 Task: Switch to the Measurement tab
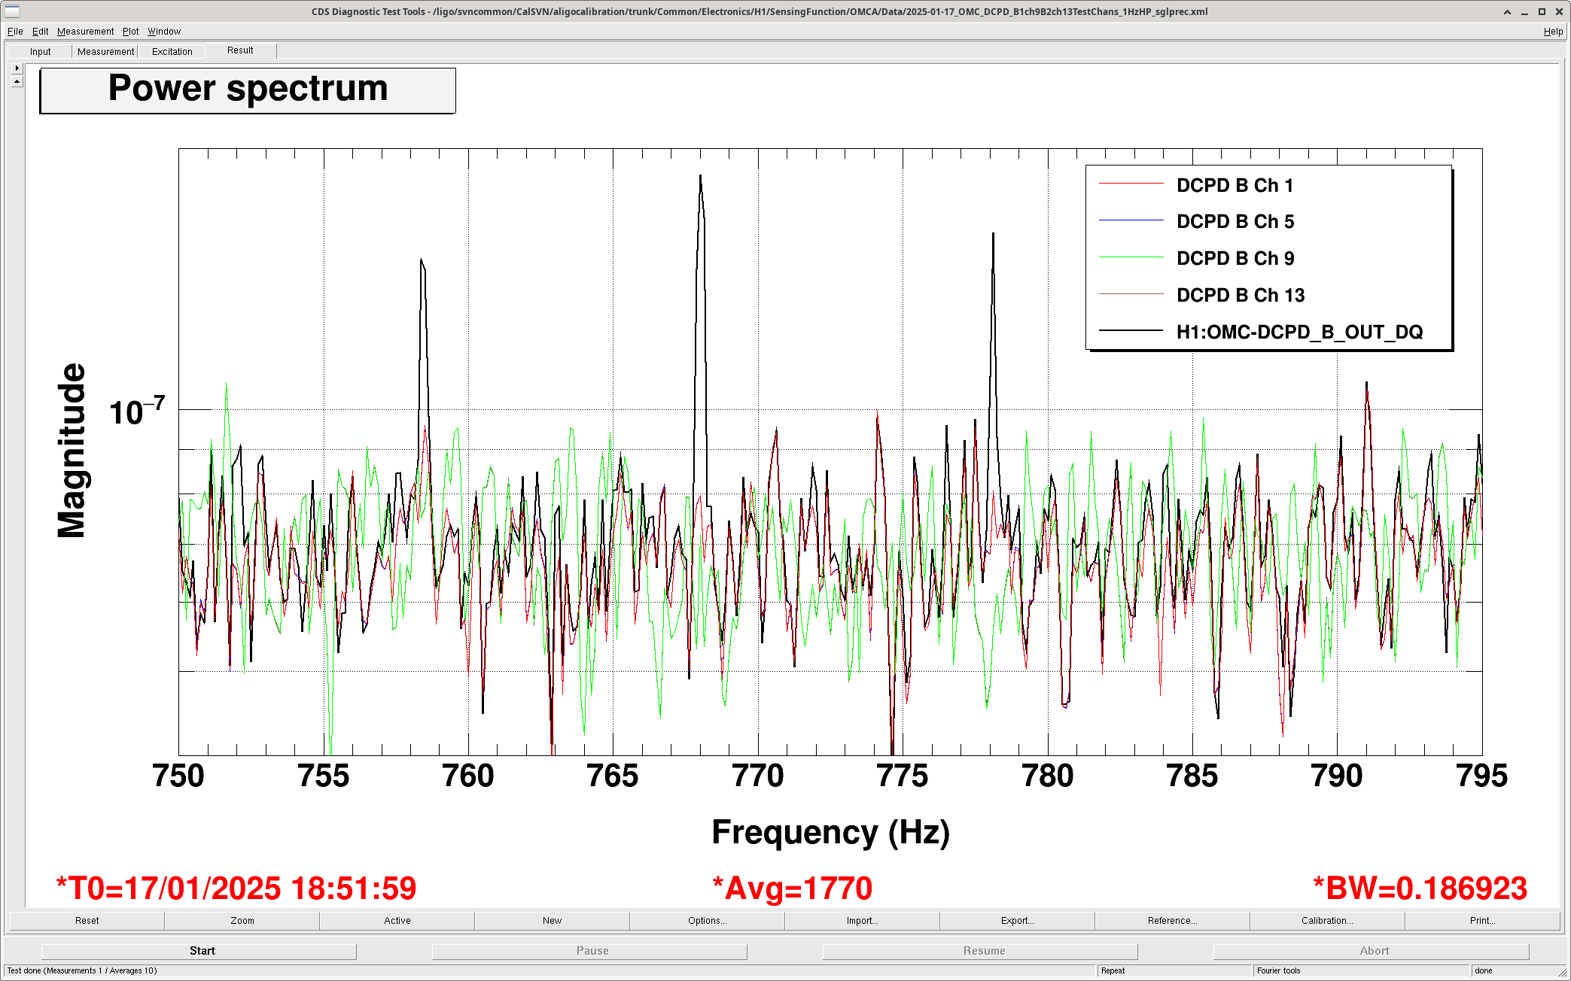(105, 51)
